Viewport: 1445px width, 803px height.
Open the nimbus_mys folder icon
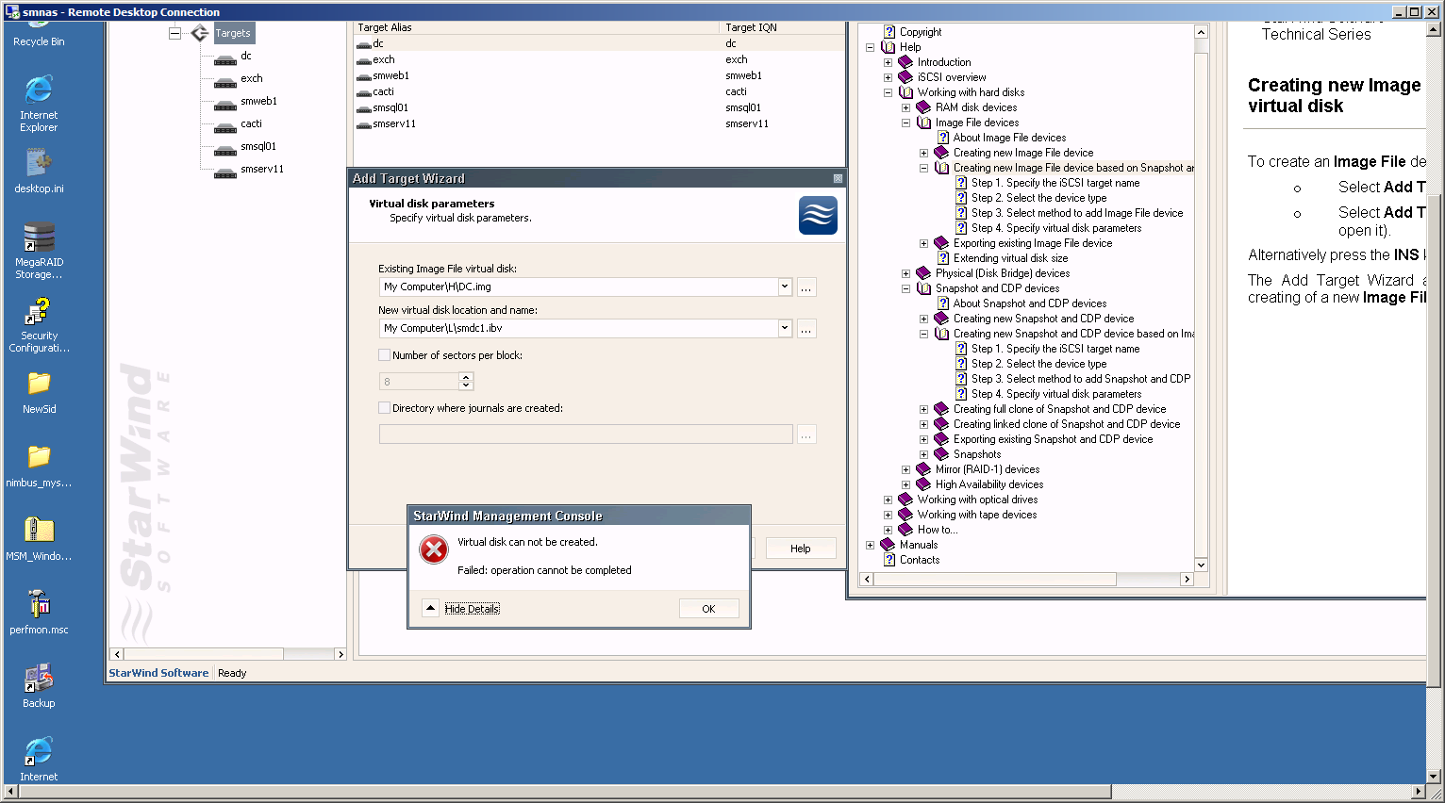(39, 466)
